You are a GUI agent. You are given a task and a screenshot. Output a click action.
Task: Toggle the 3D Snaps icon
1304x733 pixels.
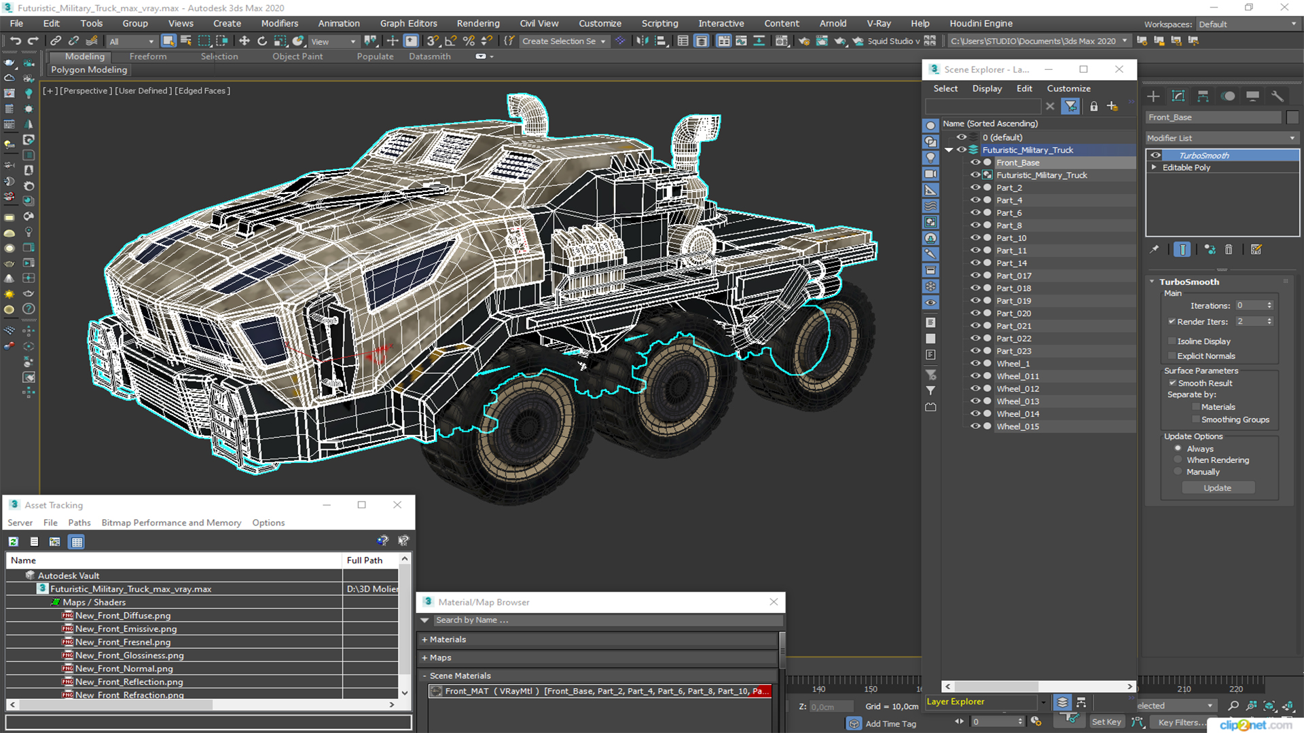click(433, 41)
